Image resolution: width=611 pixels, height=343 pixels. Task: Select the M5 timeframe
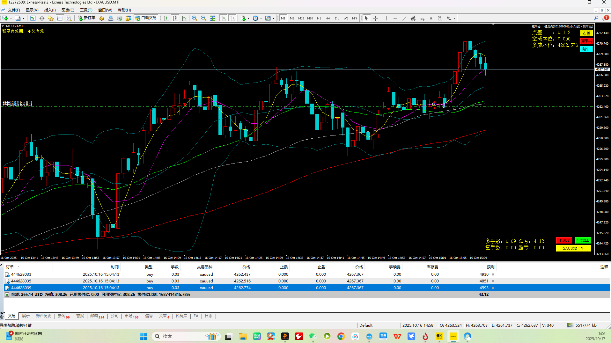click(x=292, y=18)
